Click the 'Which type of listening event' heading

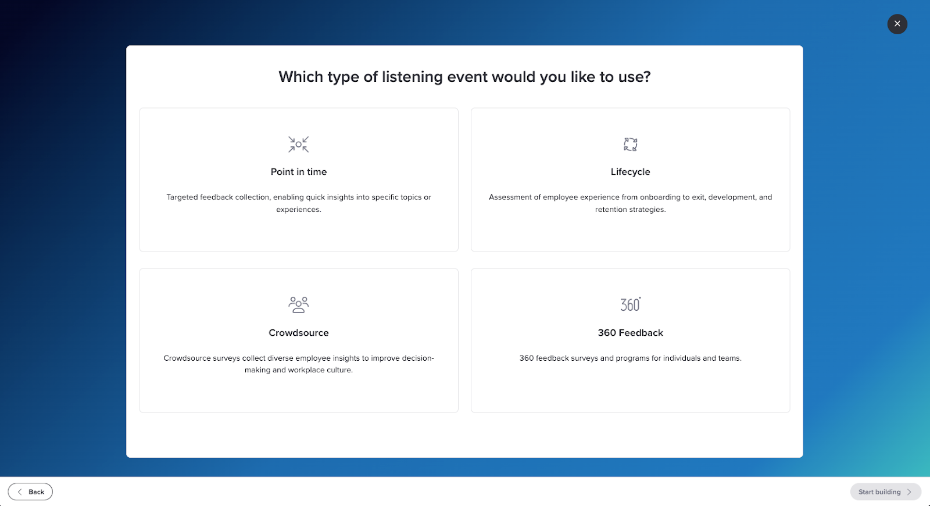[x=464, y=77]
